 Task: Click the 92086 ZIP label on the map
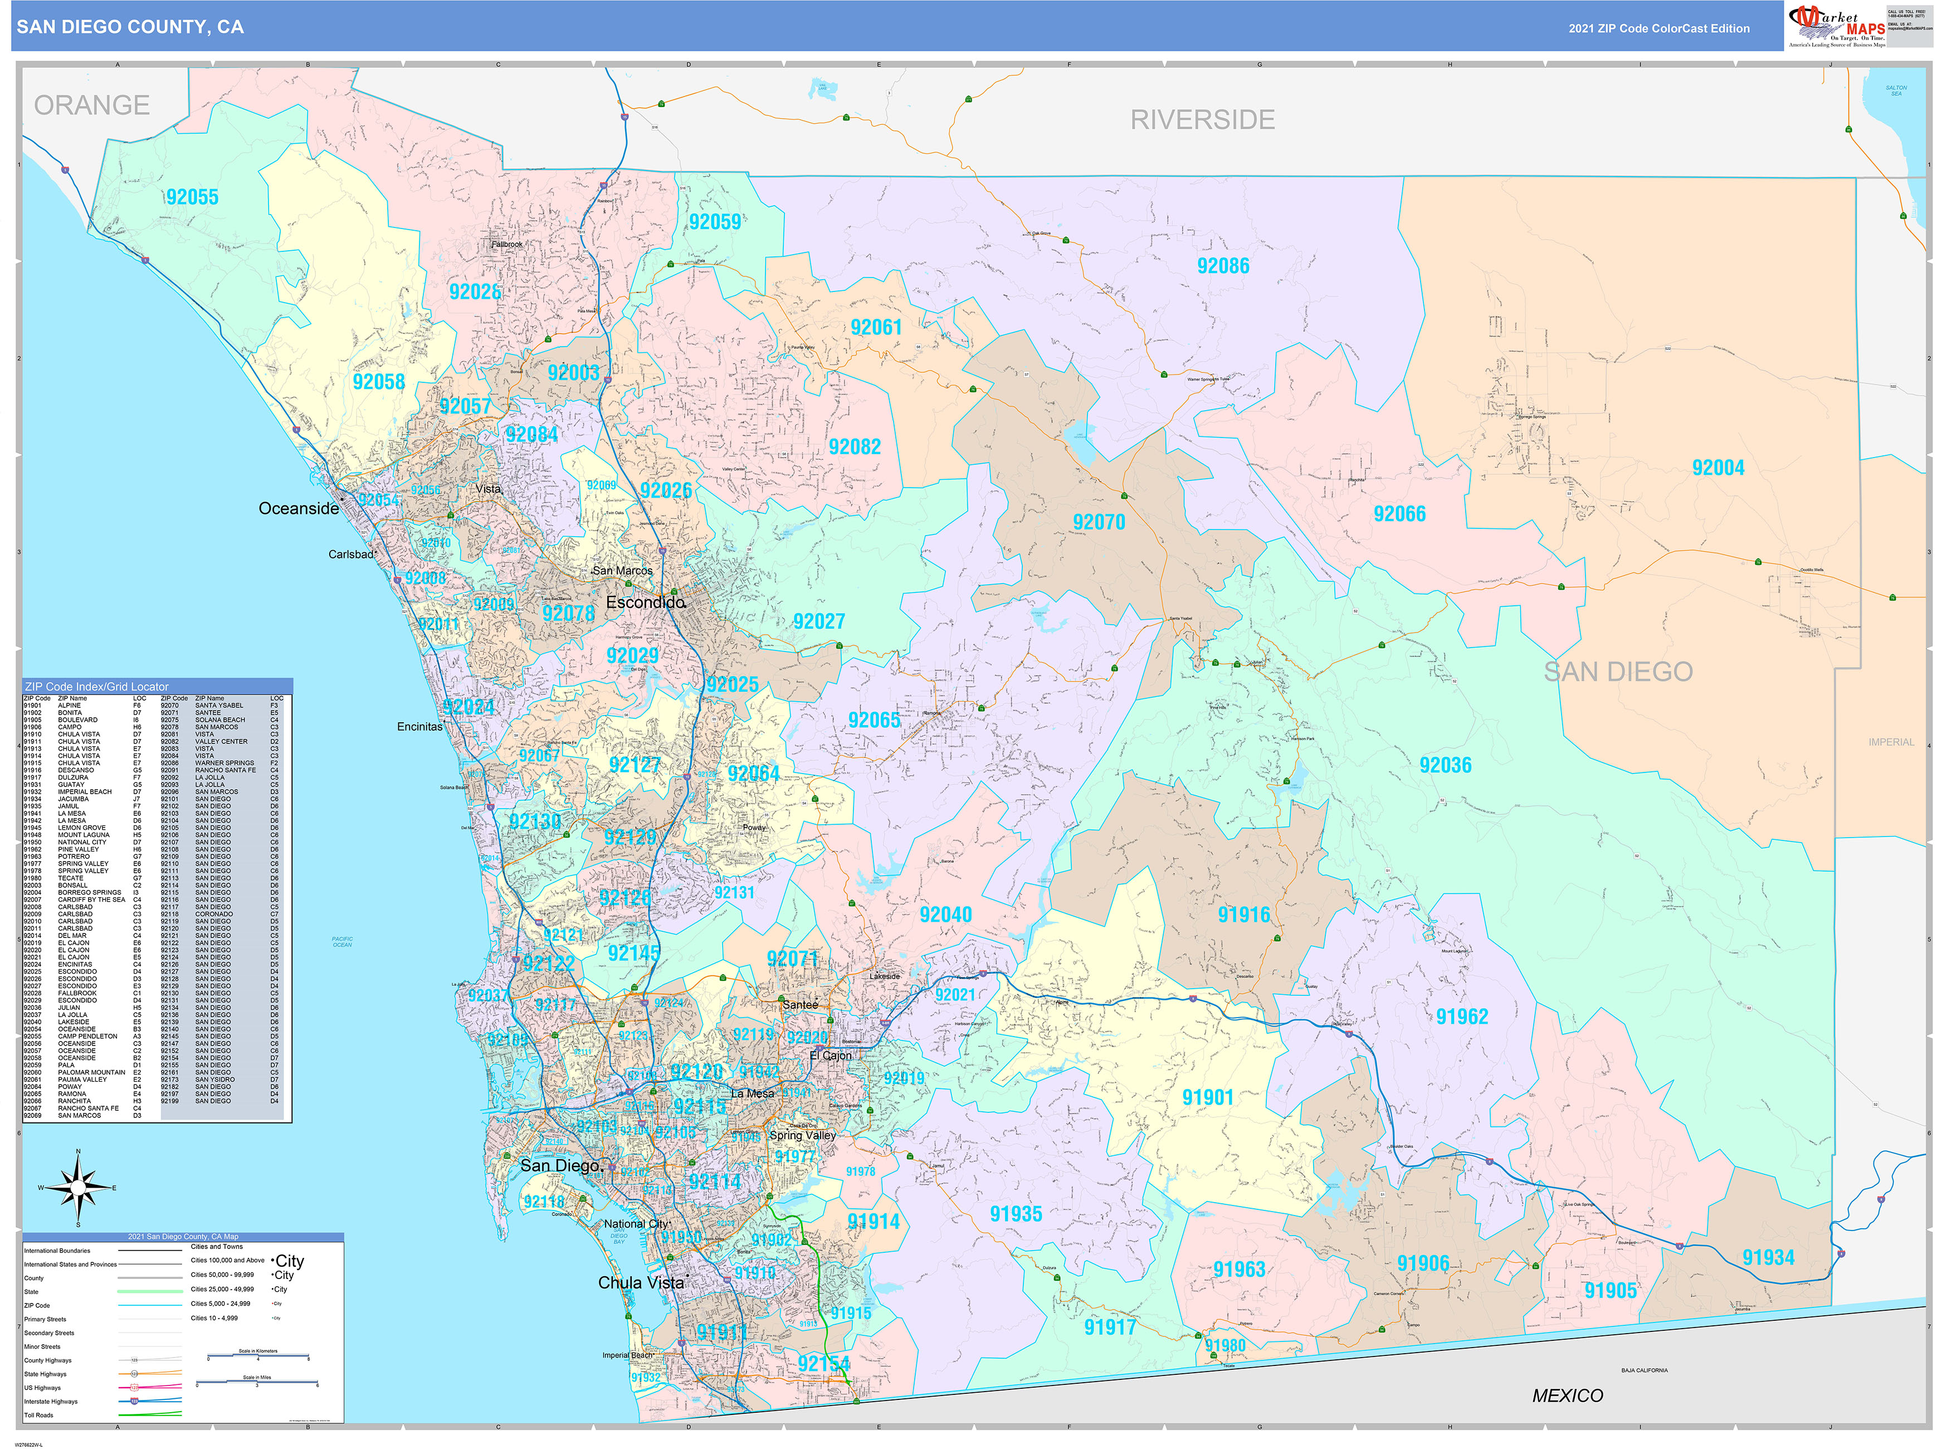1223,266
